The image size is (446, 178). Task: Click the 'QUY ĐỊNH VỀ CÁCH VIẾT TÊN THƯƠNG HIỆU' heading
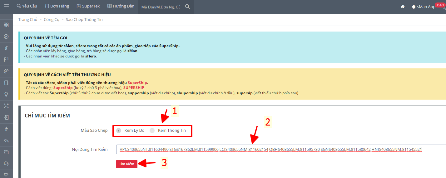(x=67, y=75)
